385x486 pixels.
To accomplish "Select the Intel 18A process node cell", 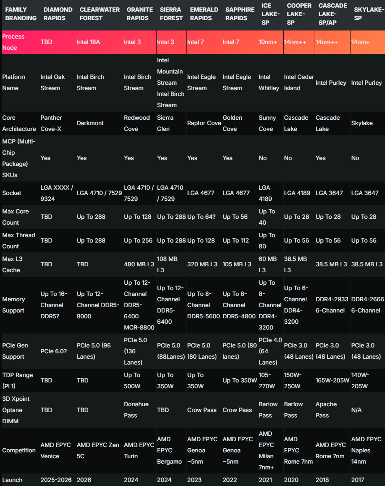I will (x=99, y=42).
